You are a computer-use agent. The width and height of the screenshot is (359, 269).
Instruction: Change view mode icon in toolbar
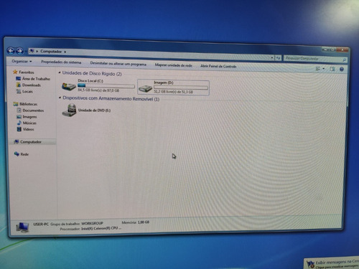tap(318, 69)
